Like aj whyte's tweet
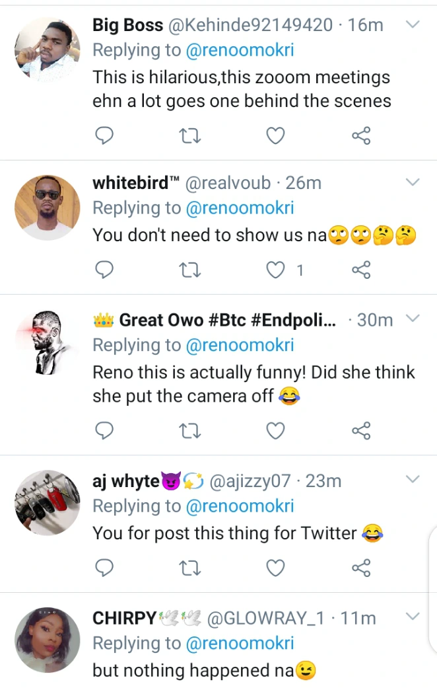The height and width of the screenshot is (688, 437). pos(275,568)
